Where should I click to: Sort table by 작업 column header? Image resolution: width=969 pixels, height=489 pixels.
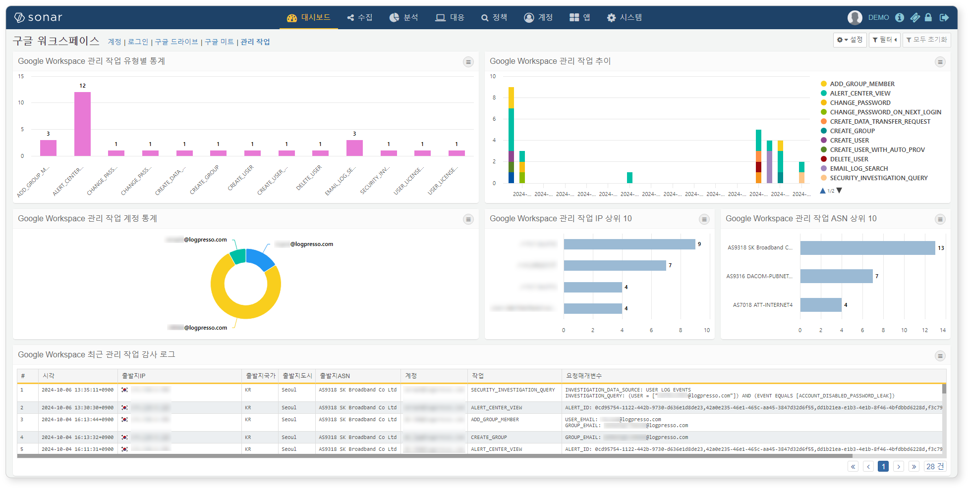point(514,376)
